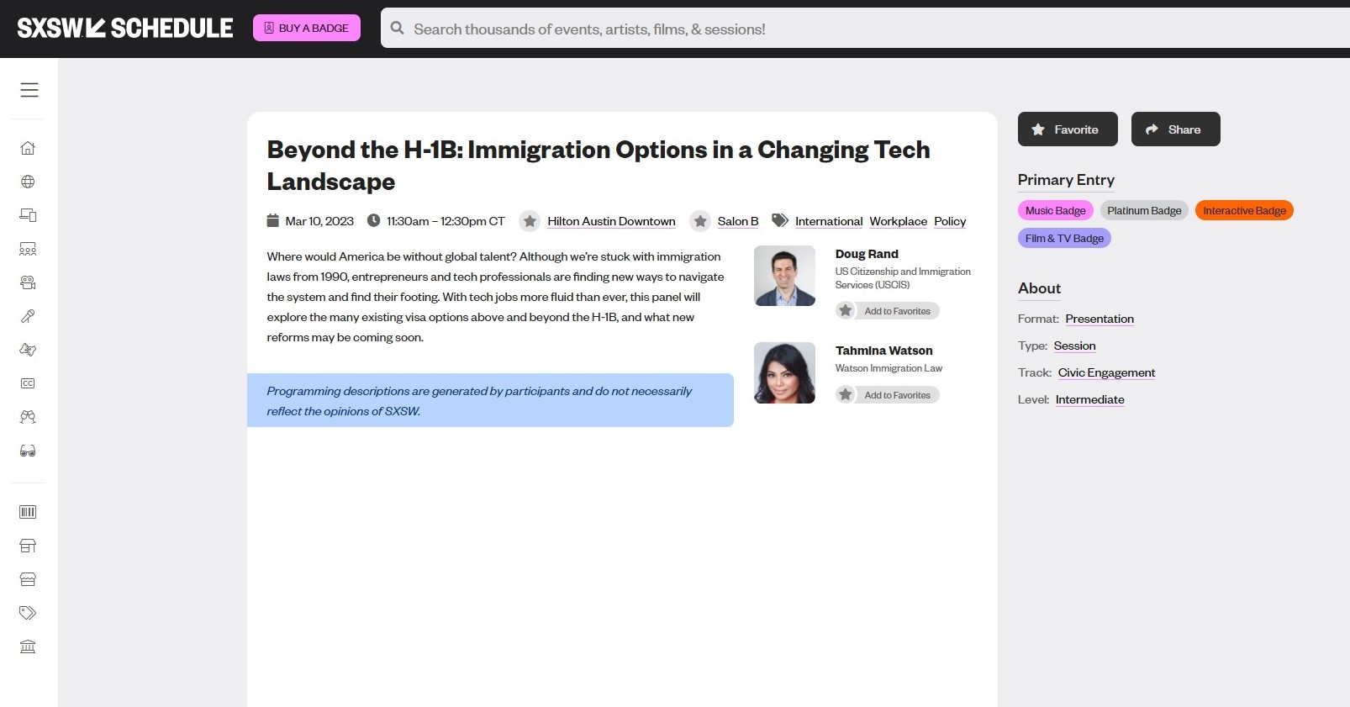Select the International tag

click(x=829, y=221)
